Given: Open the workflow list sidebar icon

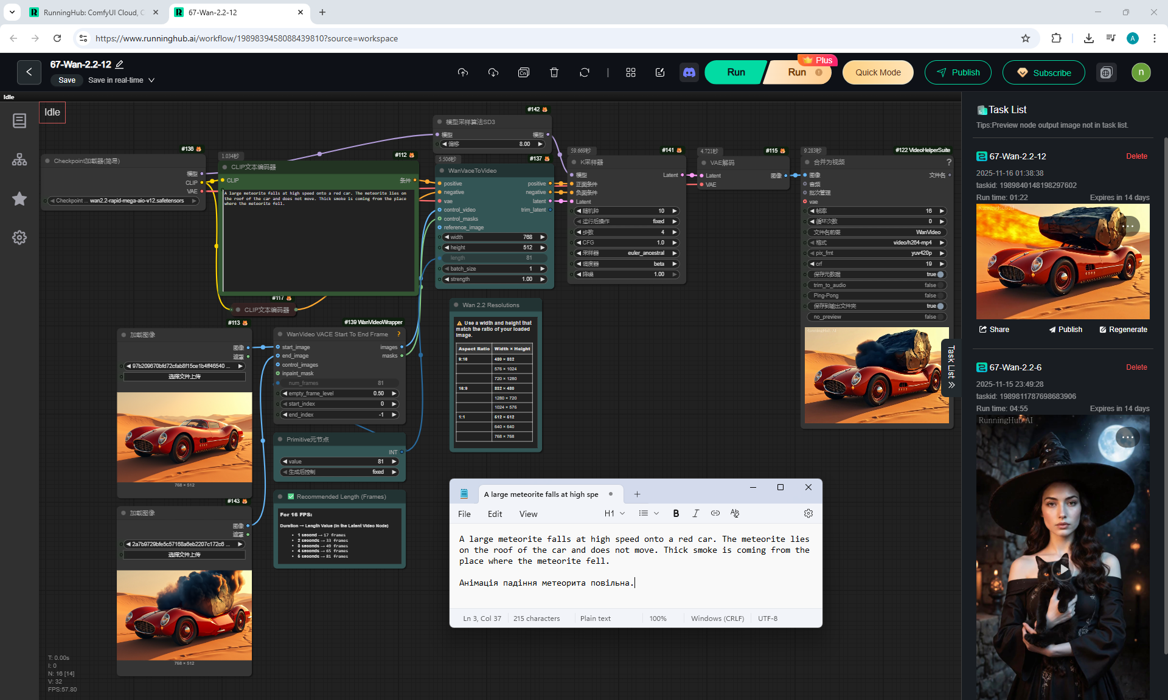Looking at the screenshot, I should 19,120.
